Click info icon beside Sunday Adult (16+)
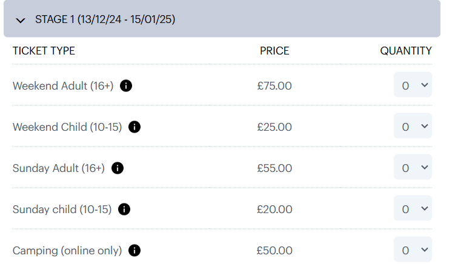Screen dimensions: 458x264 click(118, 168)
